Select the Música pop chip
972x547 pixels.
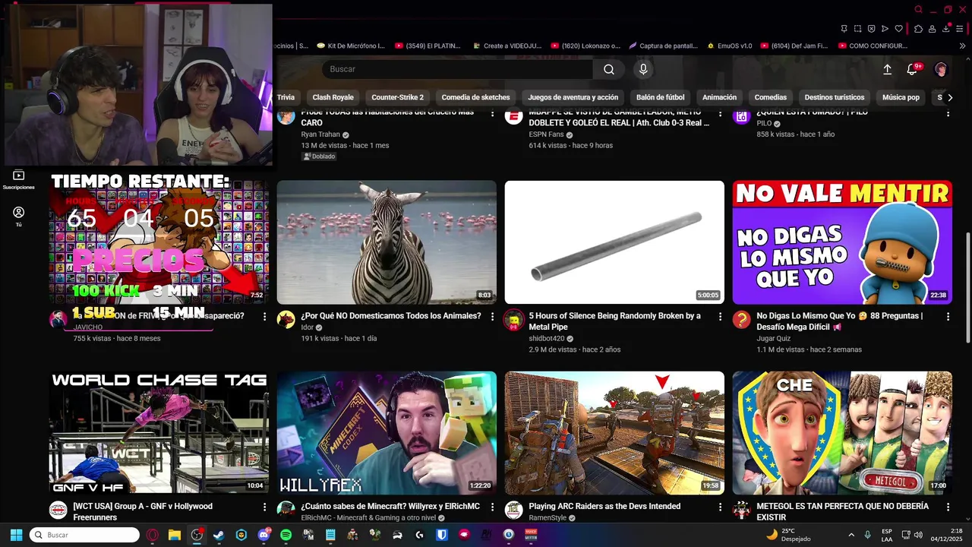[901, 97]
